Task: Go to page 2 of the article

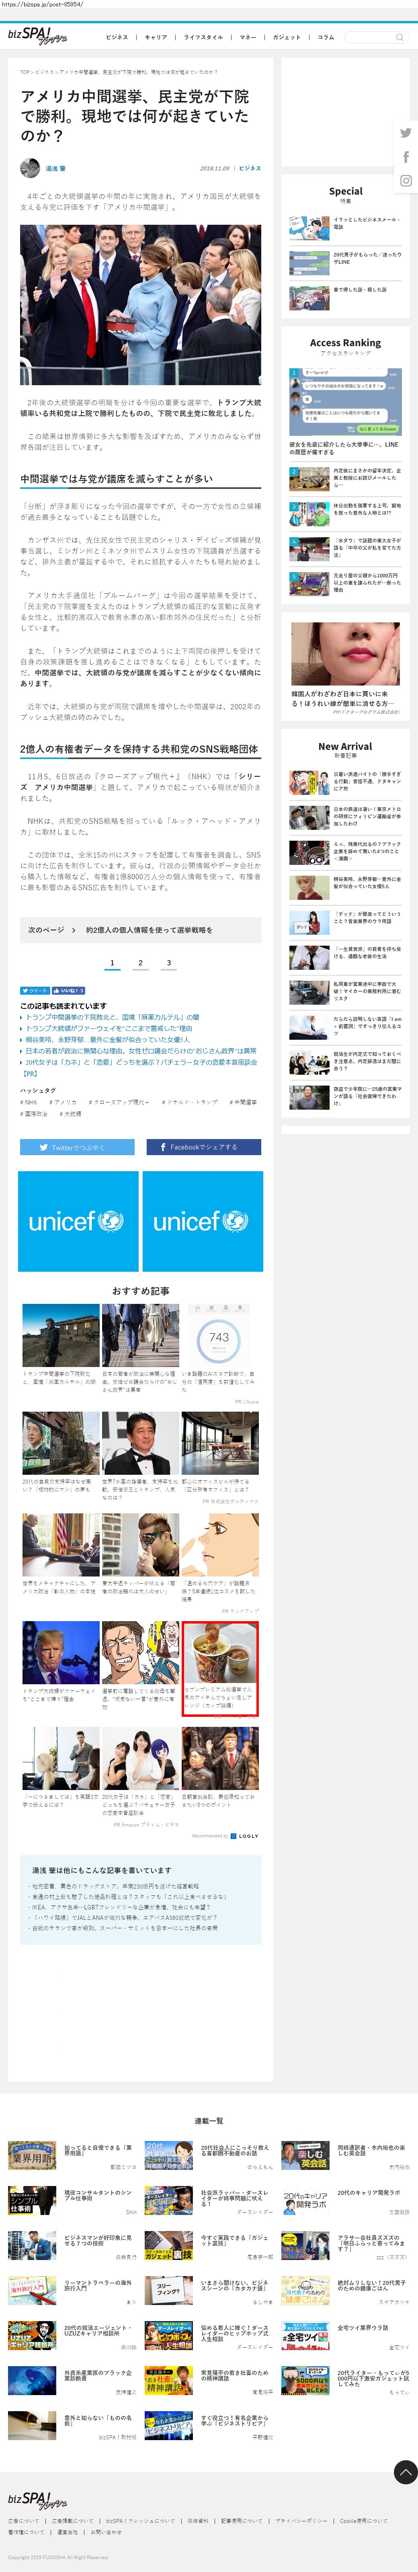Action: tap(141, 963)
